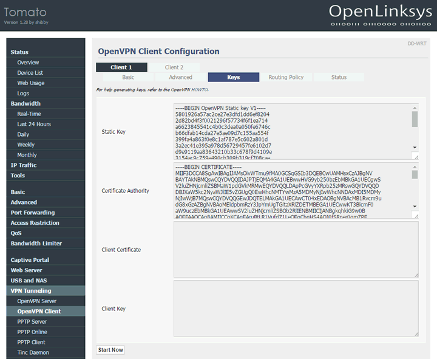The width and height of the screenshot is (437, 359).
Task: Open Web Usage page
Action: click(x=46, y=83)
